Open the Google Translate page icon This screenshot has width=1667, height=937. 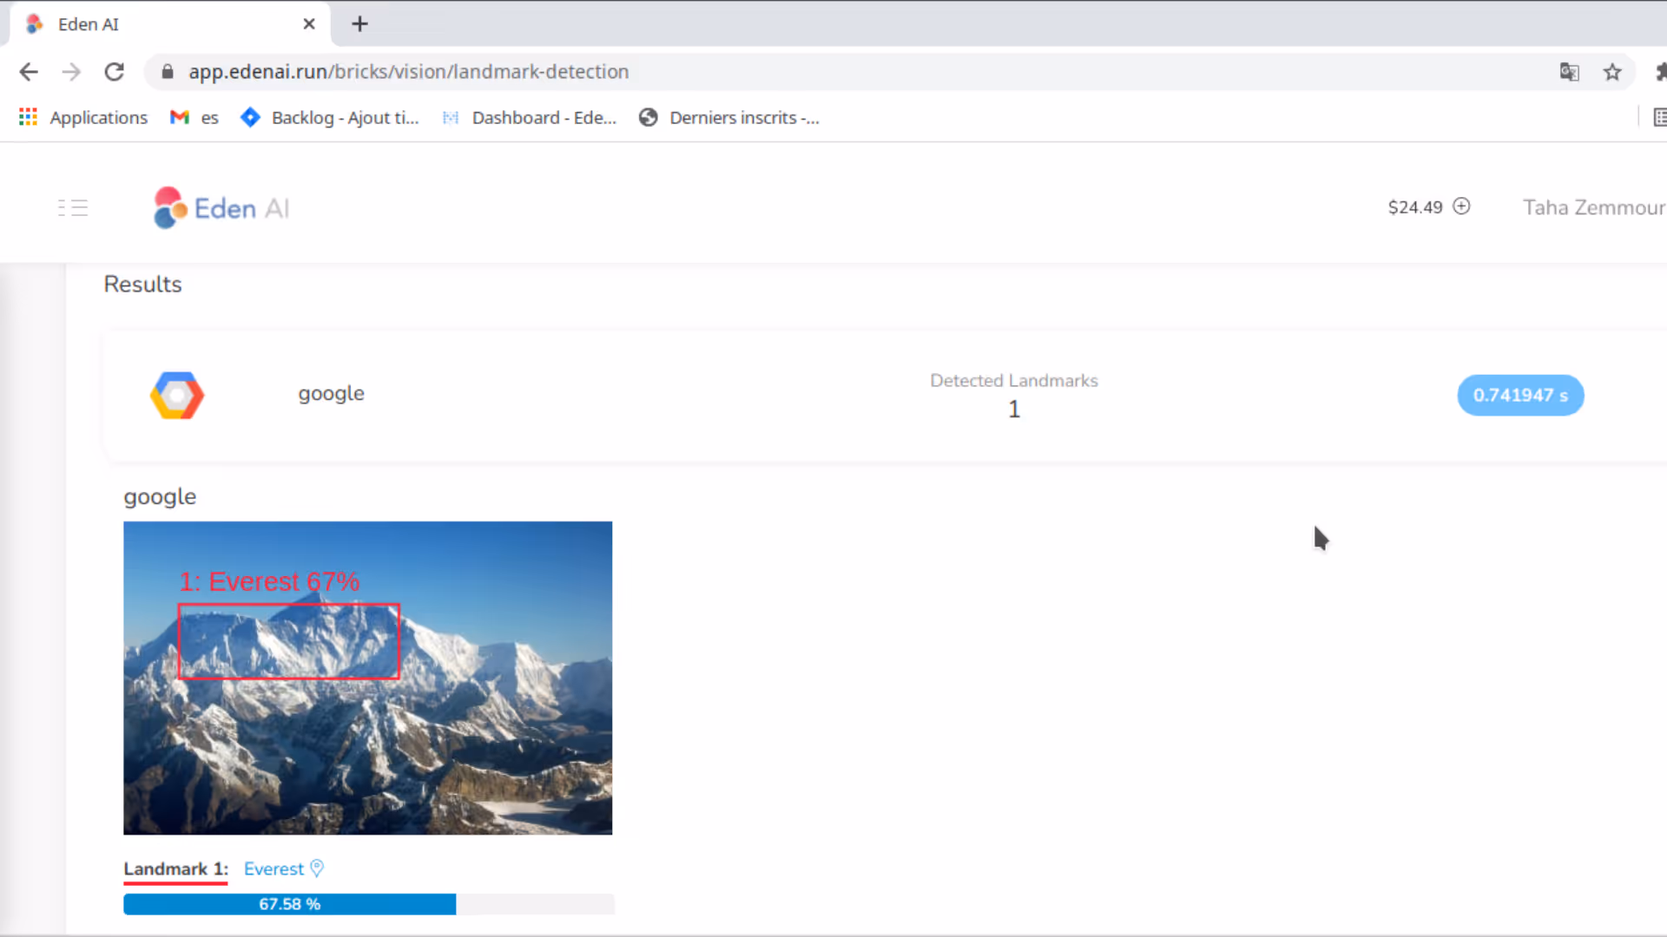1569,72
